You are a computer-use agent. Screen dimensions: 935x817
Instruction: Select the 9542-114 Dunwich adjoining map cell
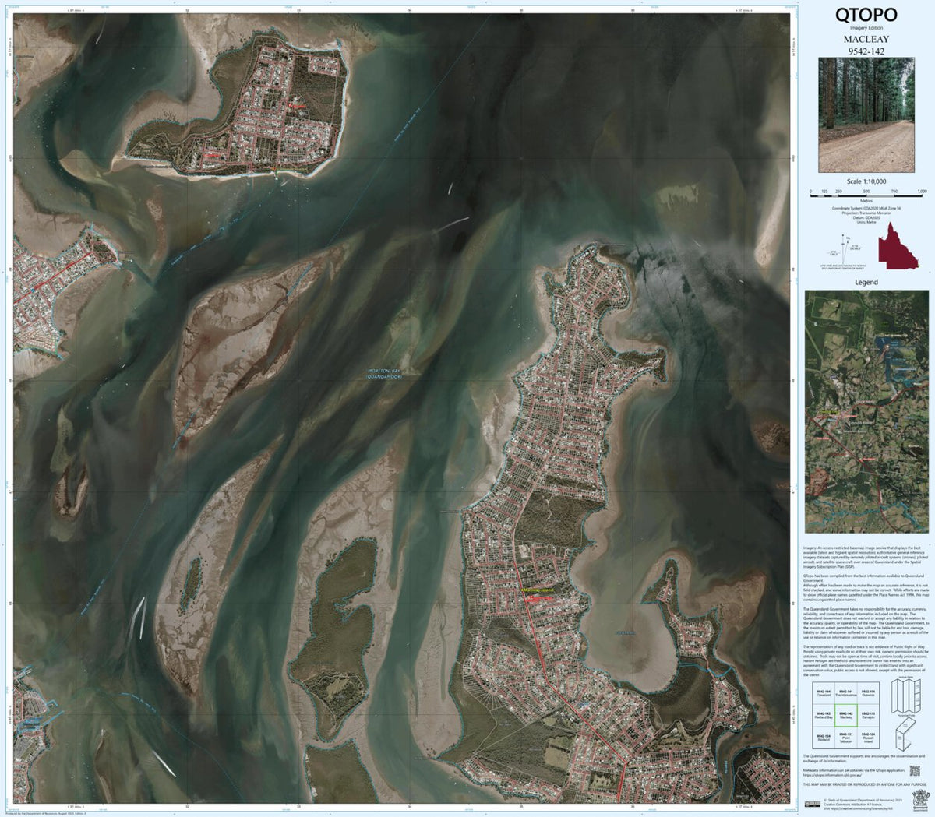(868, 692)
